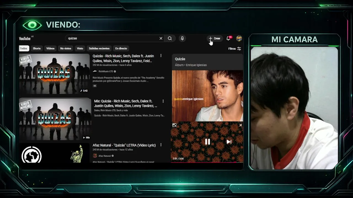The width and height of the screenshot is (353, 198).
Task: Select the Visto filter chip
Action: [x=80, y=48]
